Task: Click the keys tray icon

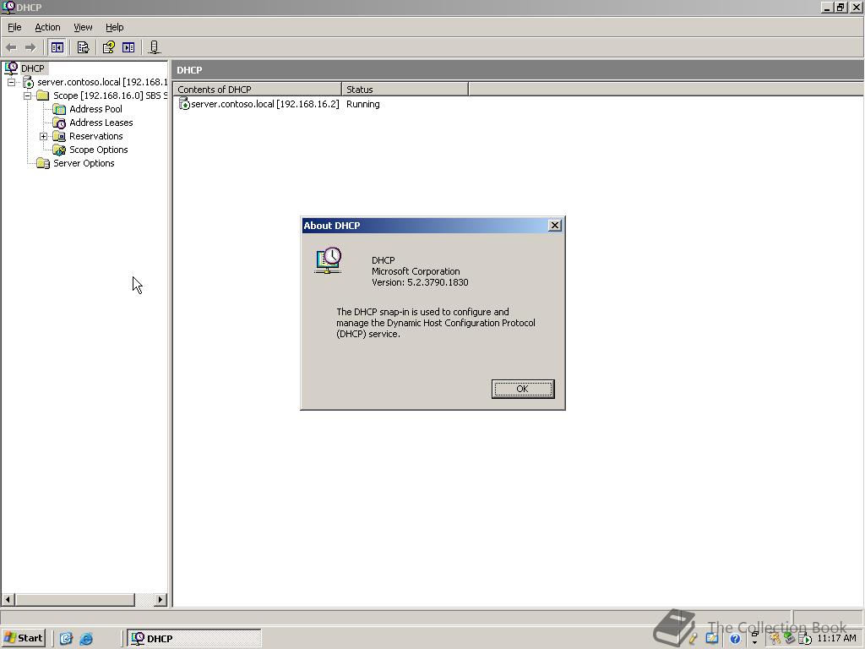Action: tap(775, 639)
